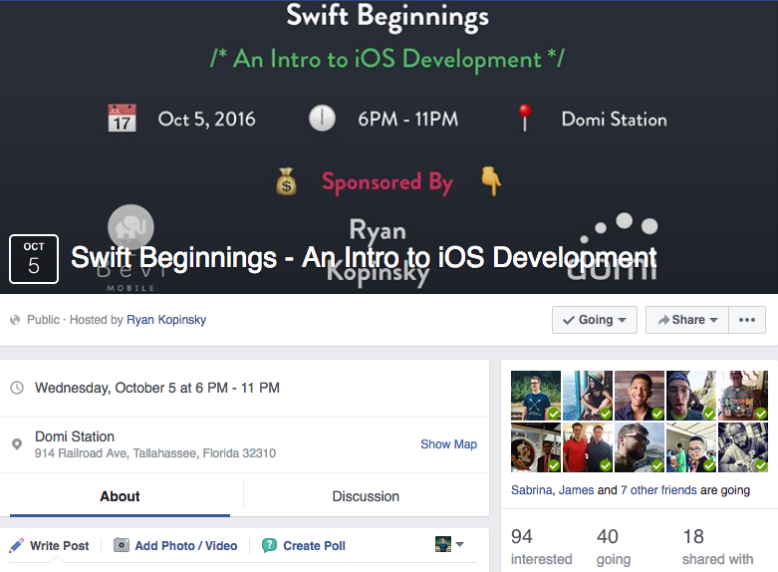Click the event cover photo title Swift Beginnings
The height and width of the screenshot is (572, 778).
[x=388, y=17]
